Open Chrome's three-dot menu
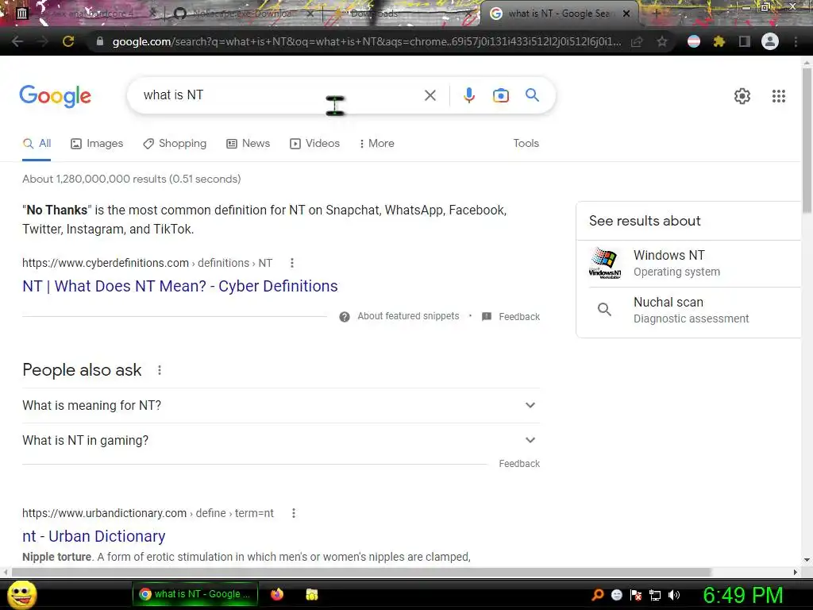Image resolution: width=813 pixels, height=610 pixels. pyautogui.click(x=796, y=41)
